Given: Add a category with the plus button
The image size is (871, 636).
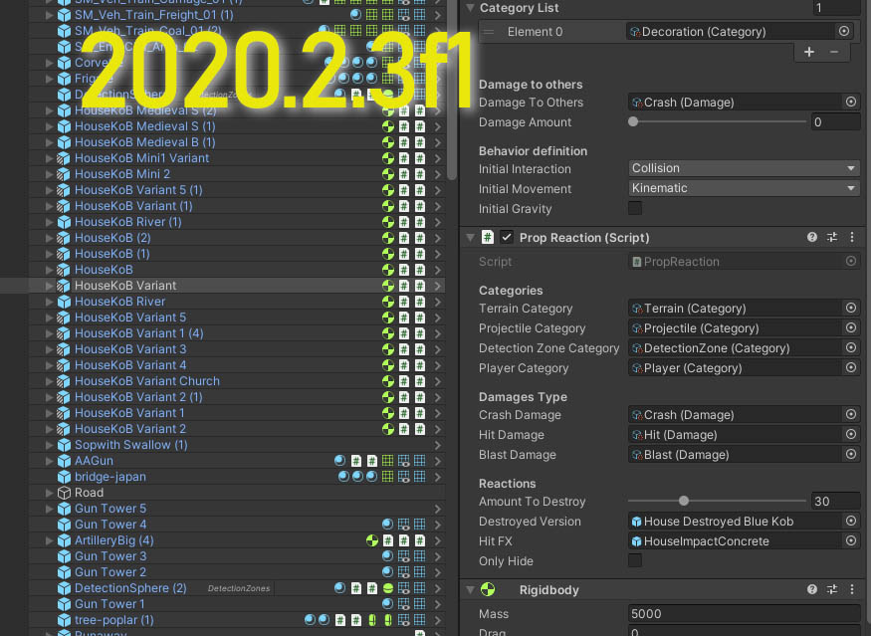Looking at the screenshot, I should click(808, 52).
